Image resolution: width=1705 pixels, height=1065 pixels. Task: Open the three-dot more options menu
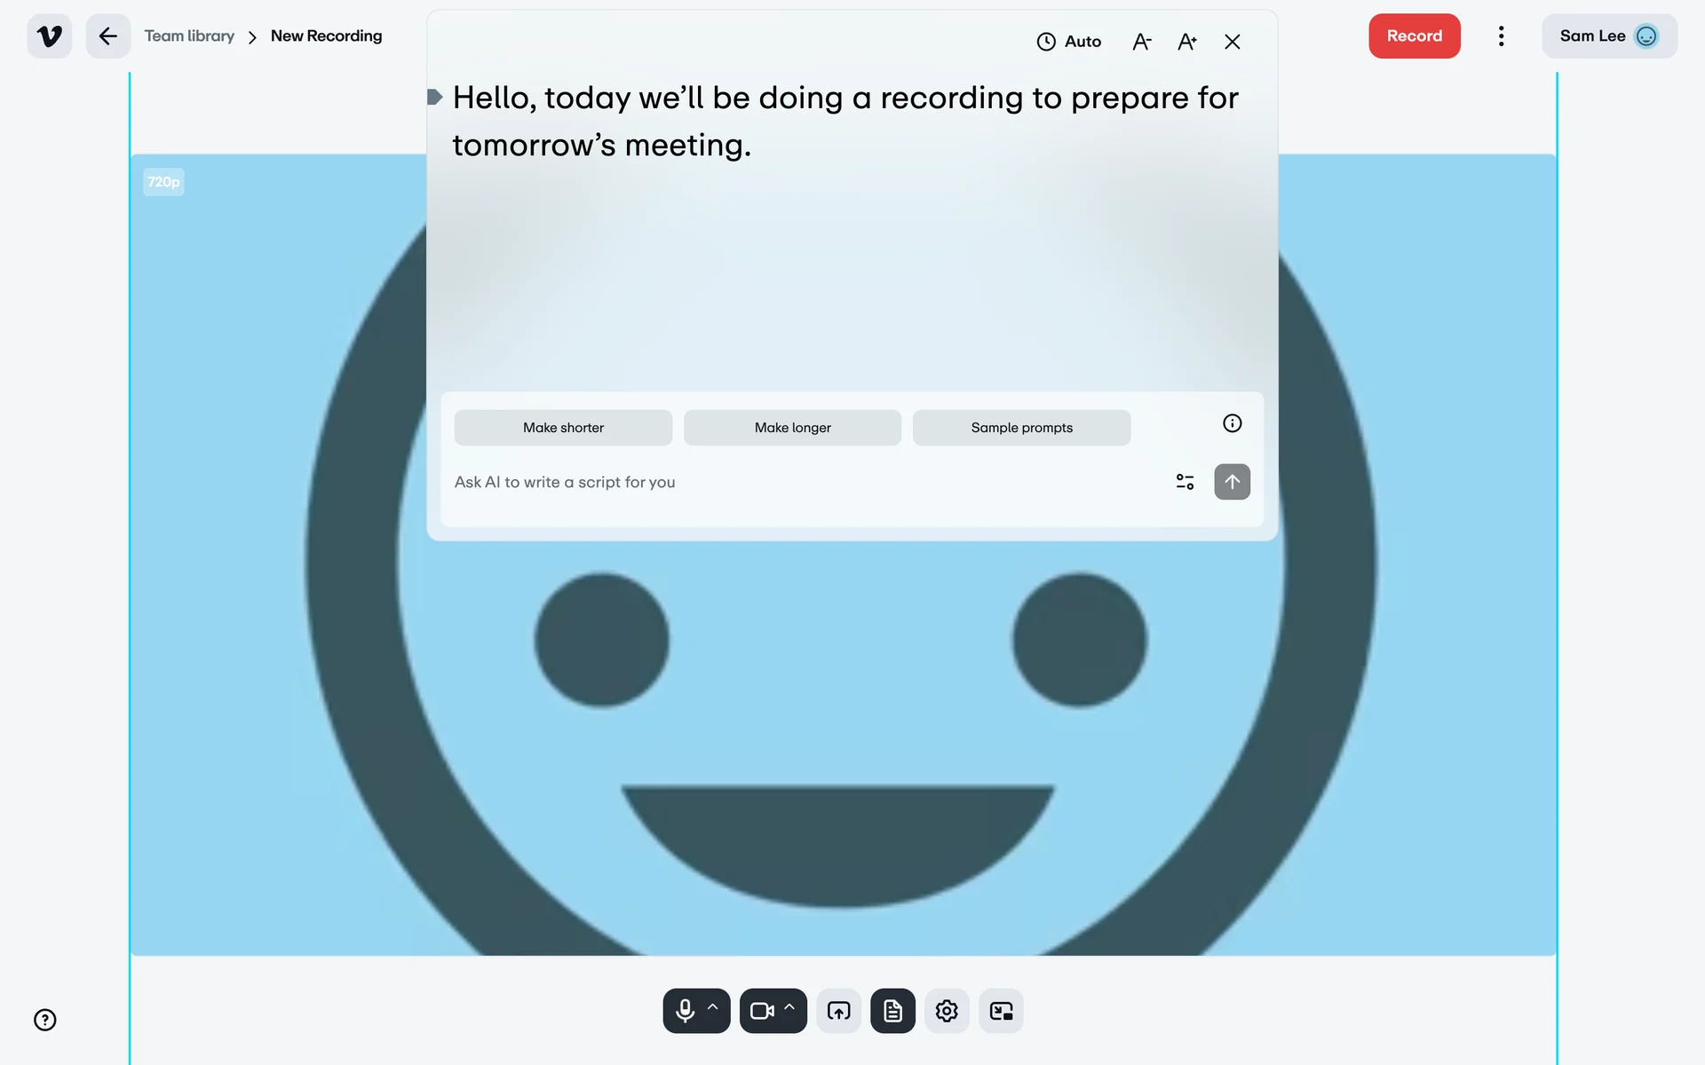tap(1501, 36)
